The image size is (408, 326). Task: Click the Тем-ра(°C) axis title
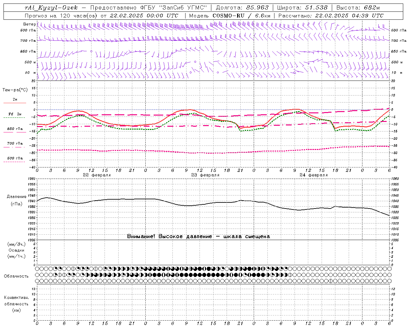click(15, 90)
